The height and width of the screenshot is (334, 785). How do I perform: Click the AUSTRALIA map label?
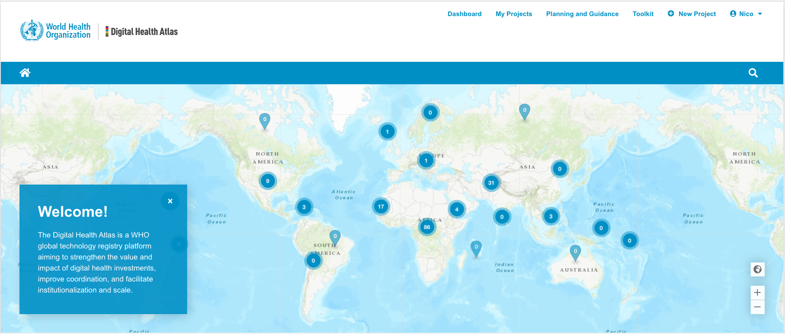pyautogui.click(x=579, y=270)
